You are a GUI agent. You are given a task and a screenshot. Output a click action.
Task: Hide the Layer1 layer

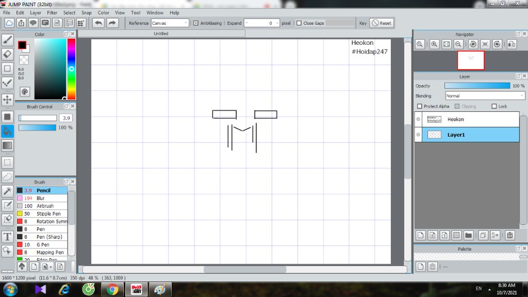pos(418,135)
